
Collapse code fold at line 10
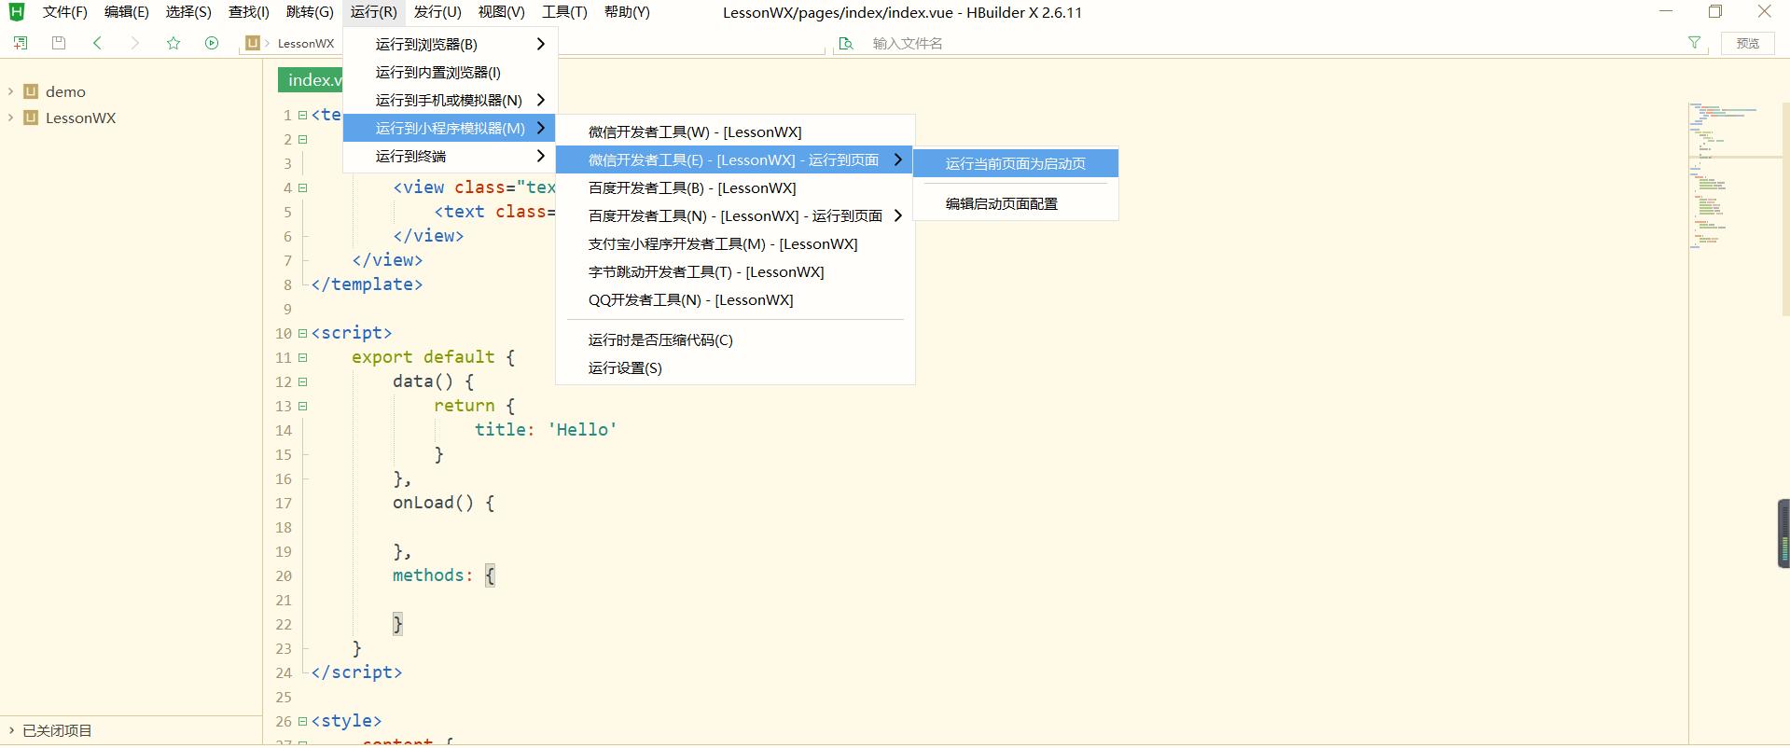pos(302,333)
